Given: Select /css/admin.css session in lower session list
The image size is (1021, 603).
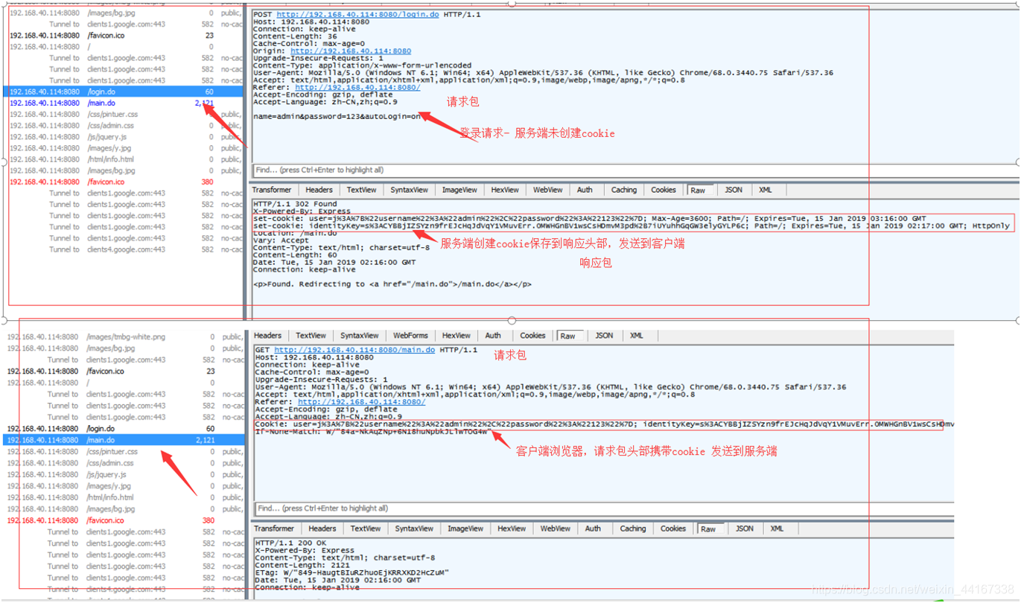Looking at the screenshot, I should (x=124, y=463).
